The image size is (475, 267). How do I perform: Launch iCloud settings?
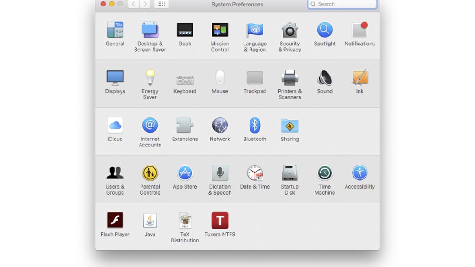(115, 125)
